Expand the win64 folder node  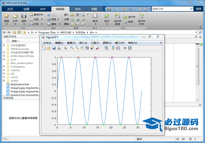[4, 81]
